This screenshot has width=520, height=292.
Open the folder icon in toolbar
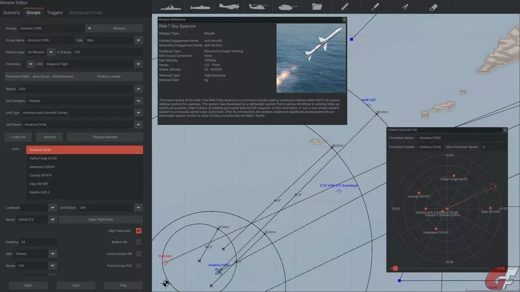[x=317, y=7]
